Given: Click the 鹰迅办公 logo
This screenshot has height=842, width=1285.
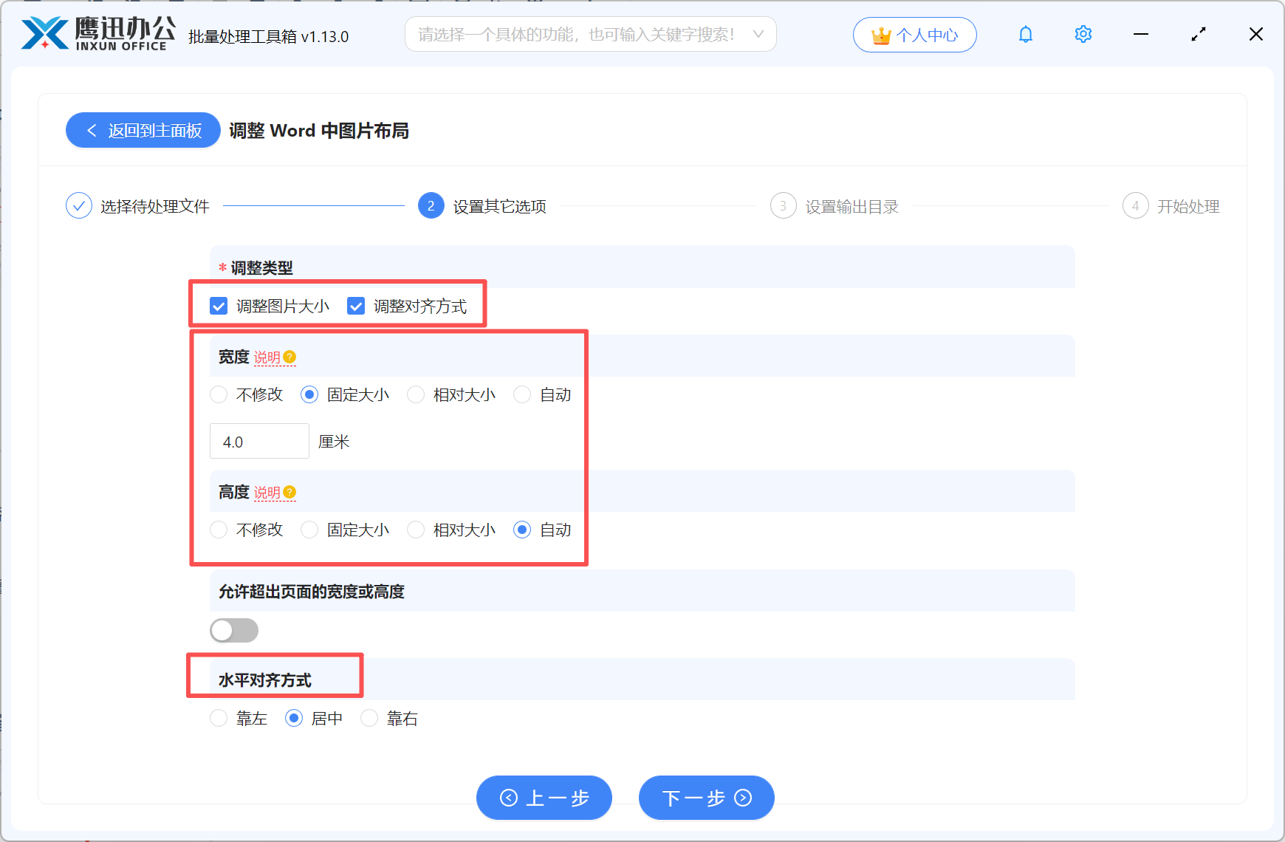Looking at the screenshot, I should (96, 33).
